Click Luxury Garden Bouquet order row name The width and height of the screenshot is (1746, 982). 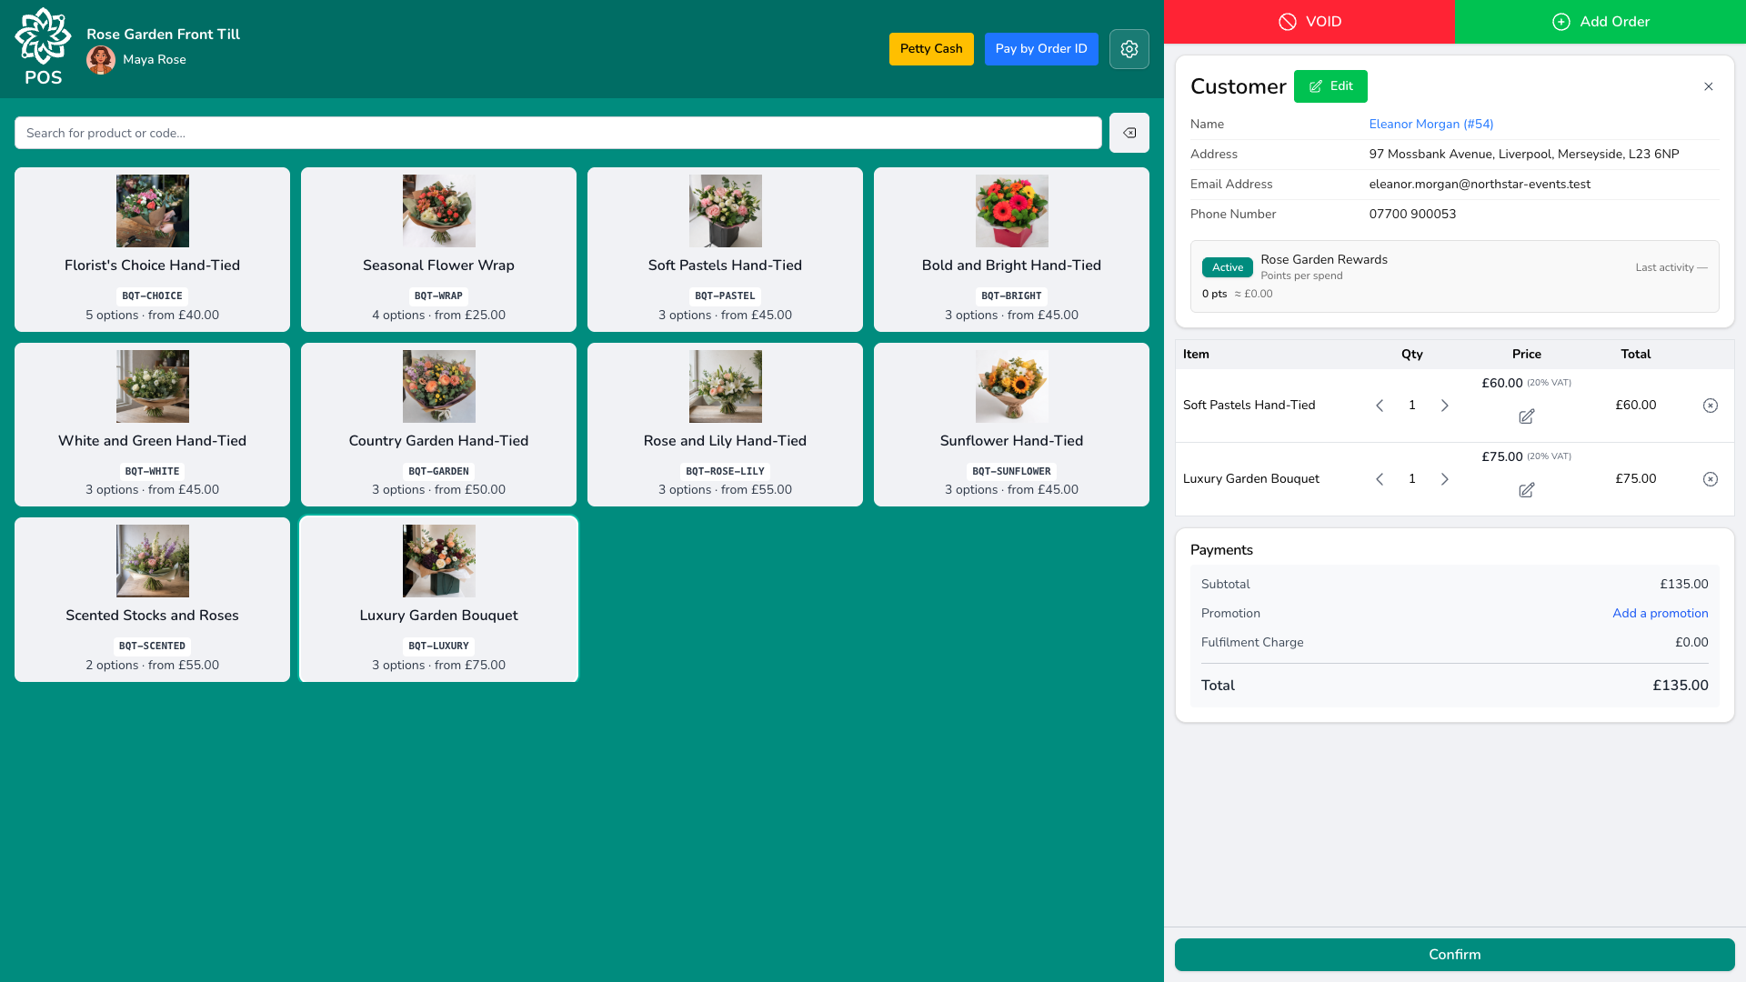tap(1250, 479)
